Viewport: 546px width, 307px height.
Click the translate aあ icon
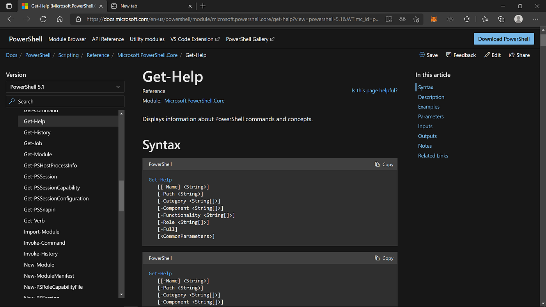click(x=402, y=19)
